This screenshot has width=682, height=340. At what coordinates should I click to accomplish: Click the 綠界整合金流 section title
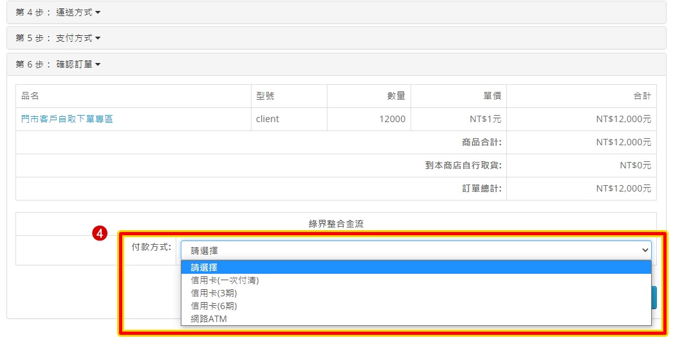pyautogui.click(x=336, y=224)
